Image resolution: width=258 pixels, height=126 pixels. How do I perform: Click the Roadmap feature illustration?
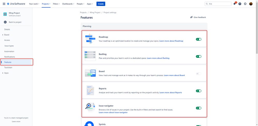(x=90, y=39)
